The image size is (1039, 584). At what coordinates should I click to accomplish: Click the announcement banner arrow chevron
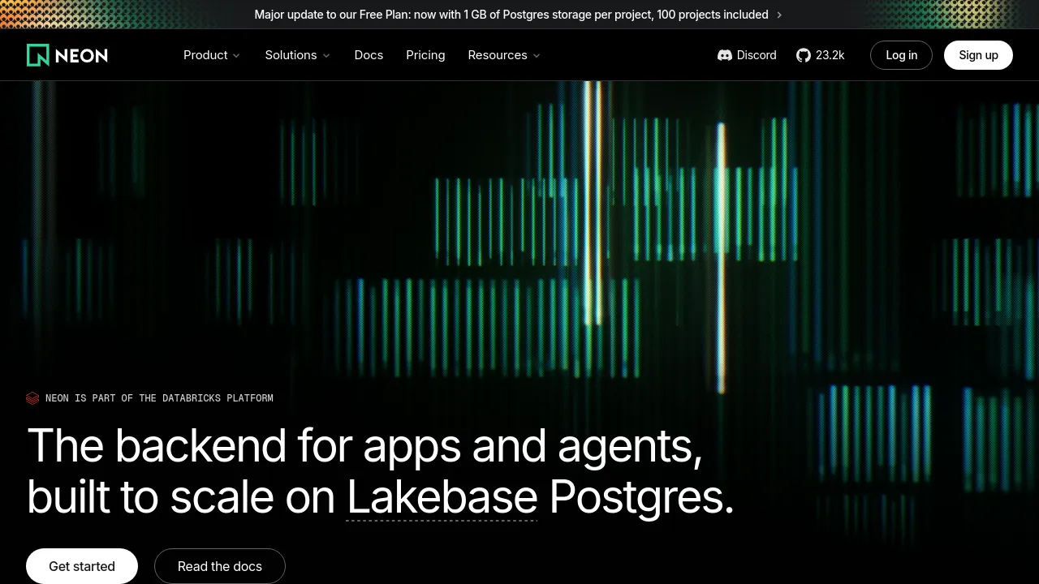tap(779, 15)
